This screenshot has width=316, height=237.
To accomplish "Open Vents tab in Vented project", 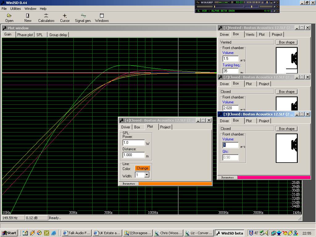I will 250,35.
